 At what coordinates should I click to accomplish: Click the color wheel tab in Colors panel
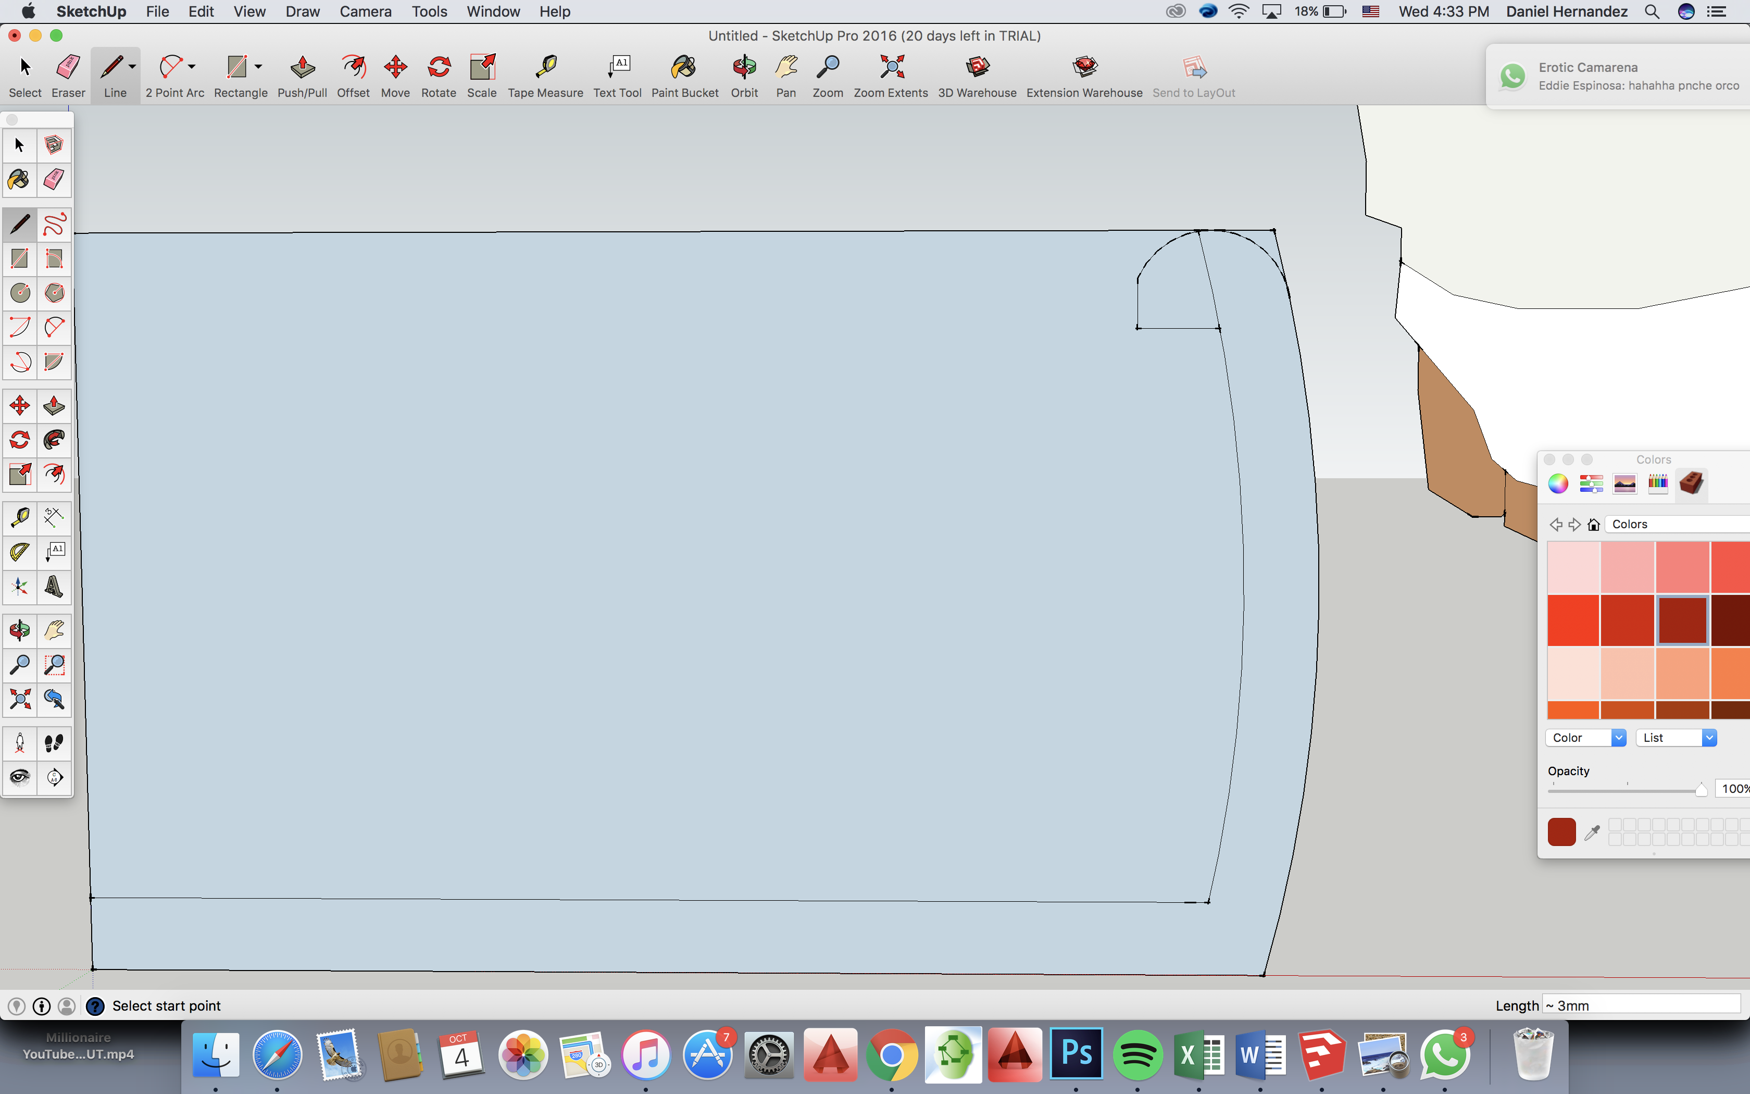pos(1558,483)
